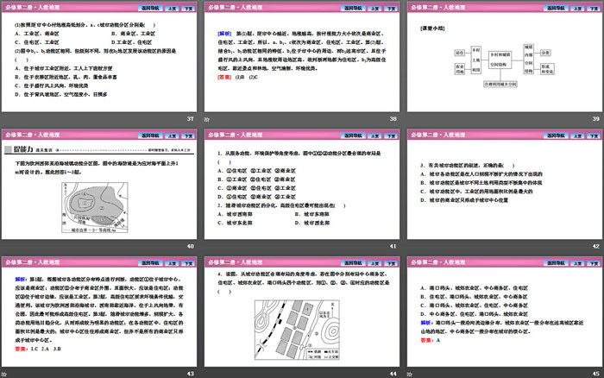Select the slide number 40 label
This screenshot has width=604, height=378.
[x=191, y=246]
